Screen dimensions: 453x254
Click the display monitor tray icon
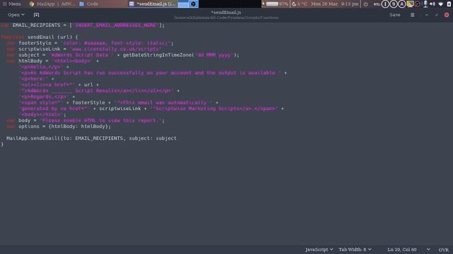[410, 4]
